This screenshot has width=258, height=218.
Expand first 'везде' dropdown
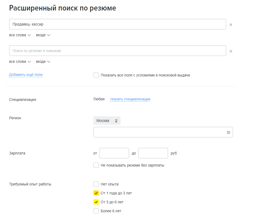click(43, 35)
